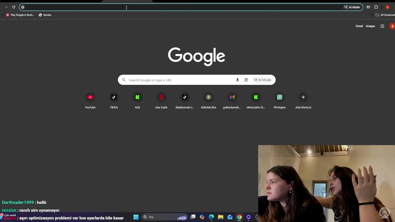Screen dimensions: 395x222
Task: Open AI Mode from the address bar
Action: 352,7
